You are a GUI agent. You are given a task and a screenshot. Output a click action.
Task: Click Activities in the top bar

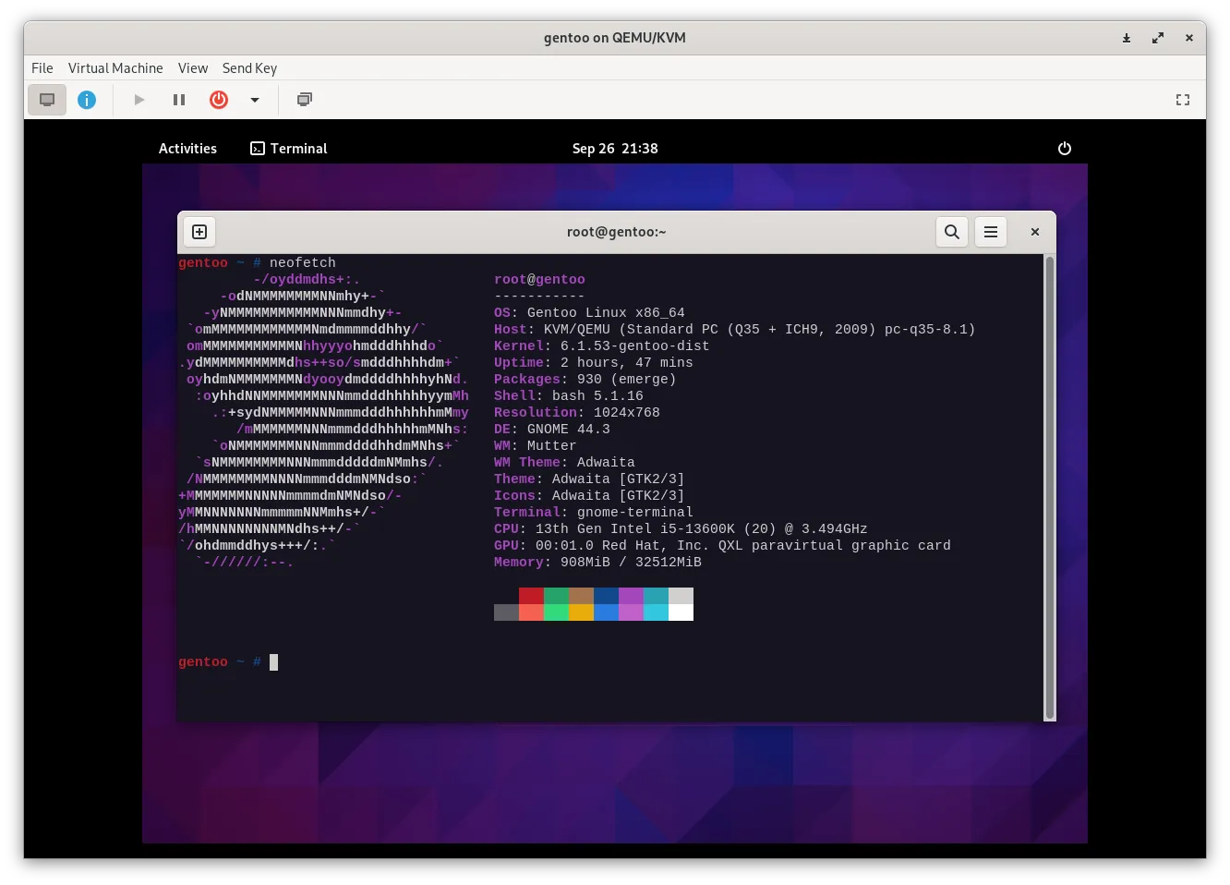187,148
